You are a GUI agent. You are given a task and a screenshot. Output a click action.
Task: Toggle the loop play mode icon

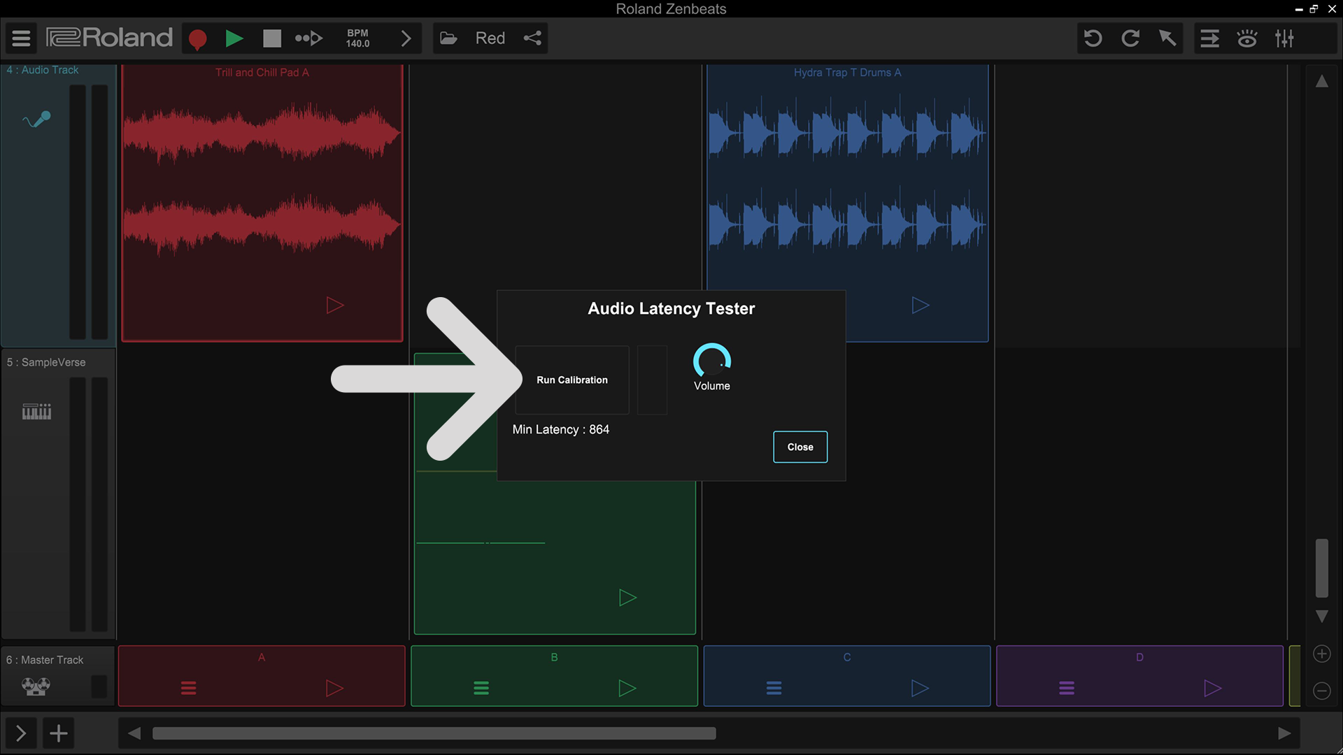308,38
